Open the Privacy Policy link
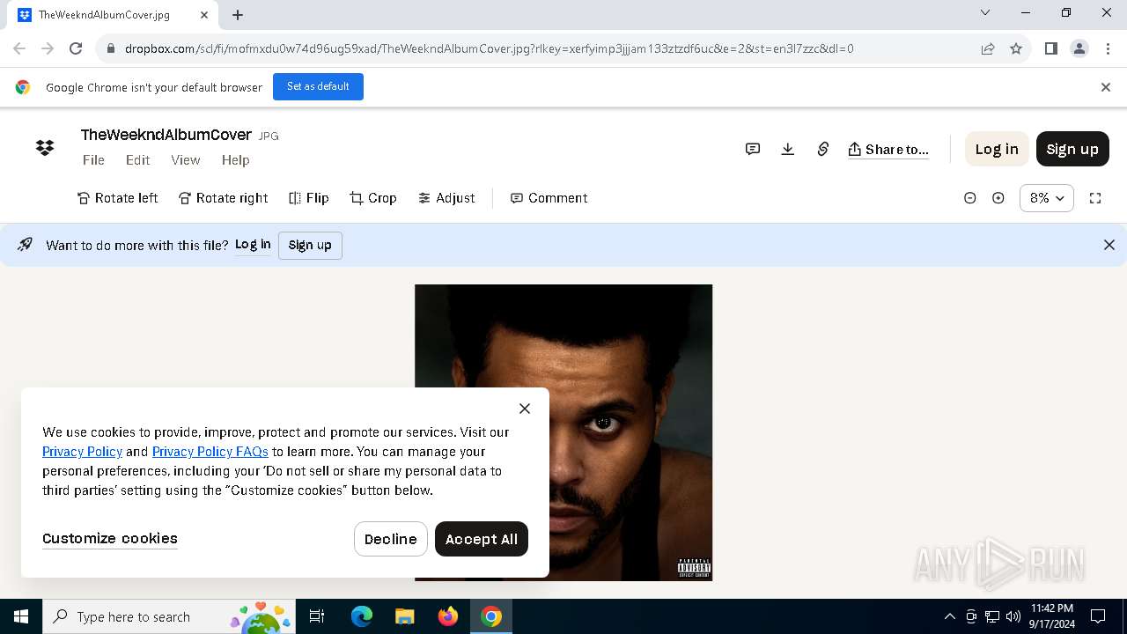1127x634 pixels. 82,452
